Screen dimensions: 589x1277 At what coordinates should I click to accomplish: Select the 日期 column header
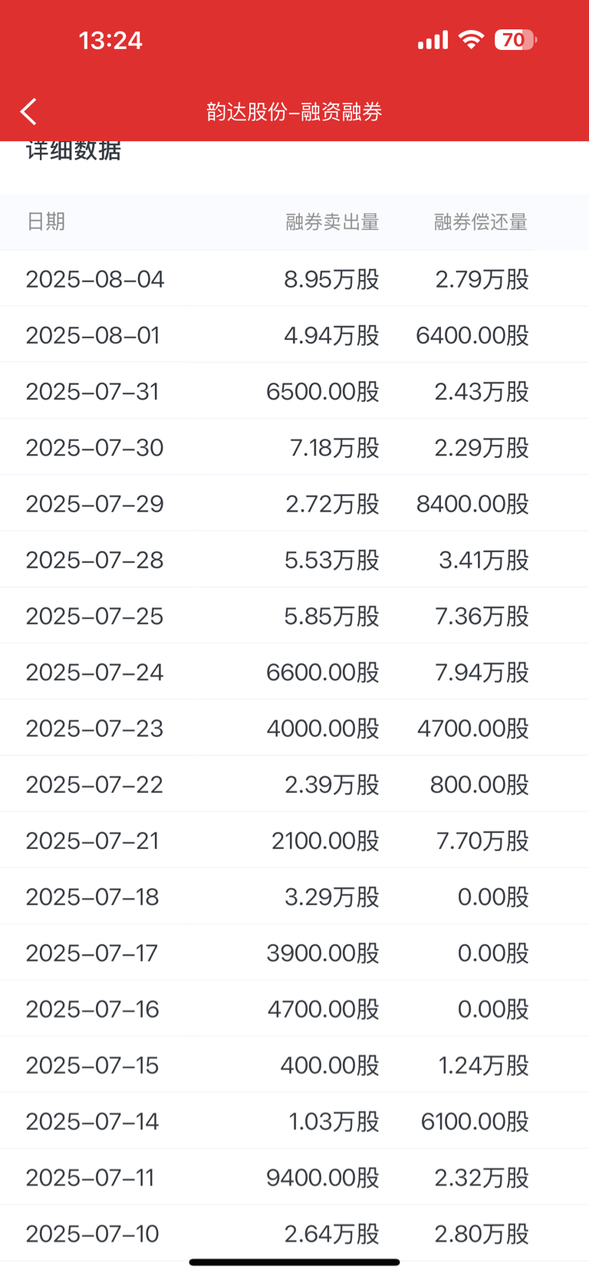[x=45, y=222]
